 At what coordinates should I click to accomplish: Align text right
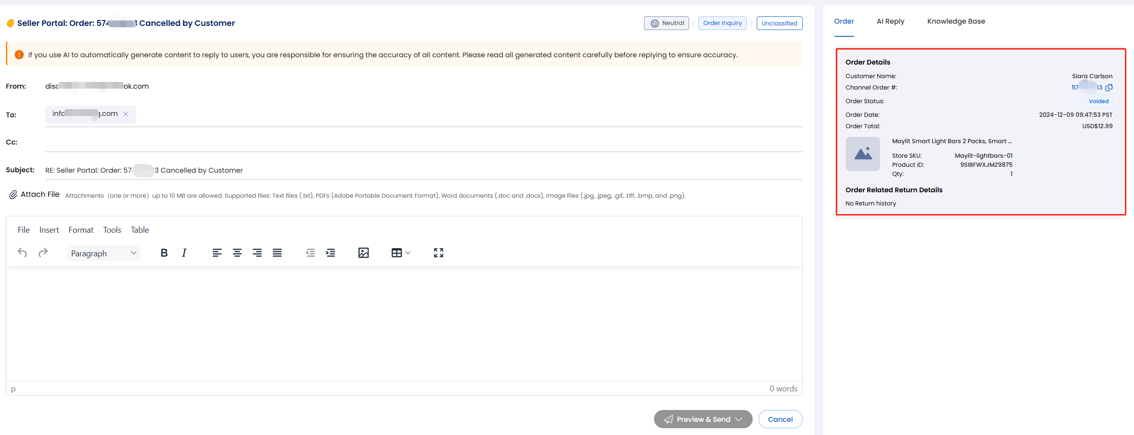[257, 253]
